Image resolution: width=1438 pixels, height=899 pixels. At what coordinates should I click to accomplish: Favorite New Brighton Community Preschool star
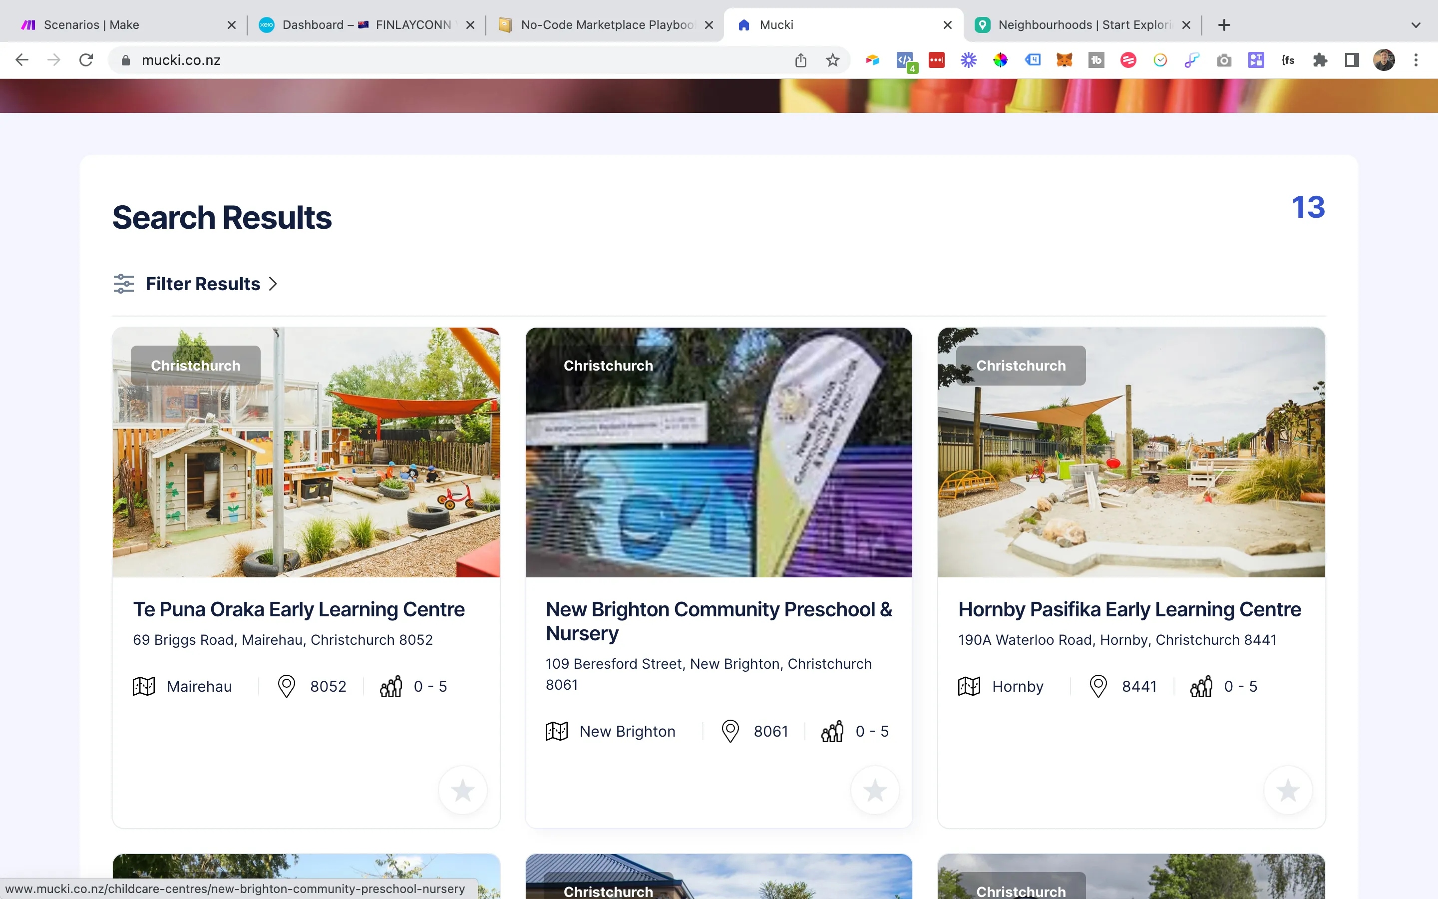click(x=875, y=790)
